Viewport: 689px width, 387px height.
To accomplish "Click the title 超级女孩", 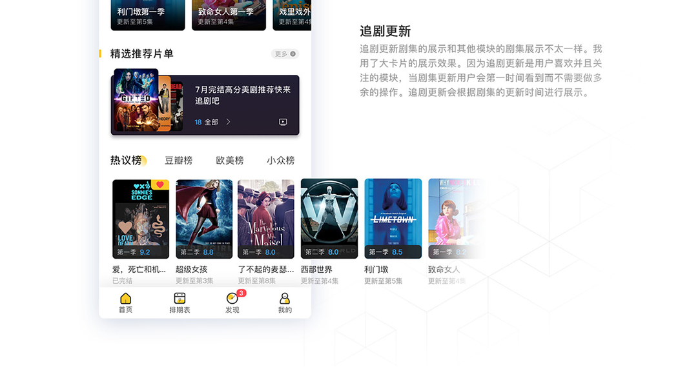I will tap(192, 270).
